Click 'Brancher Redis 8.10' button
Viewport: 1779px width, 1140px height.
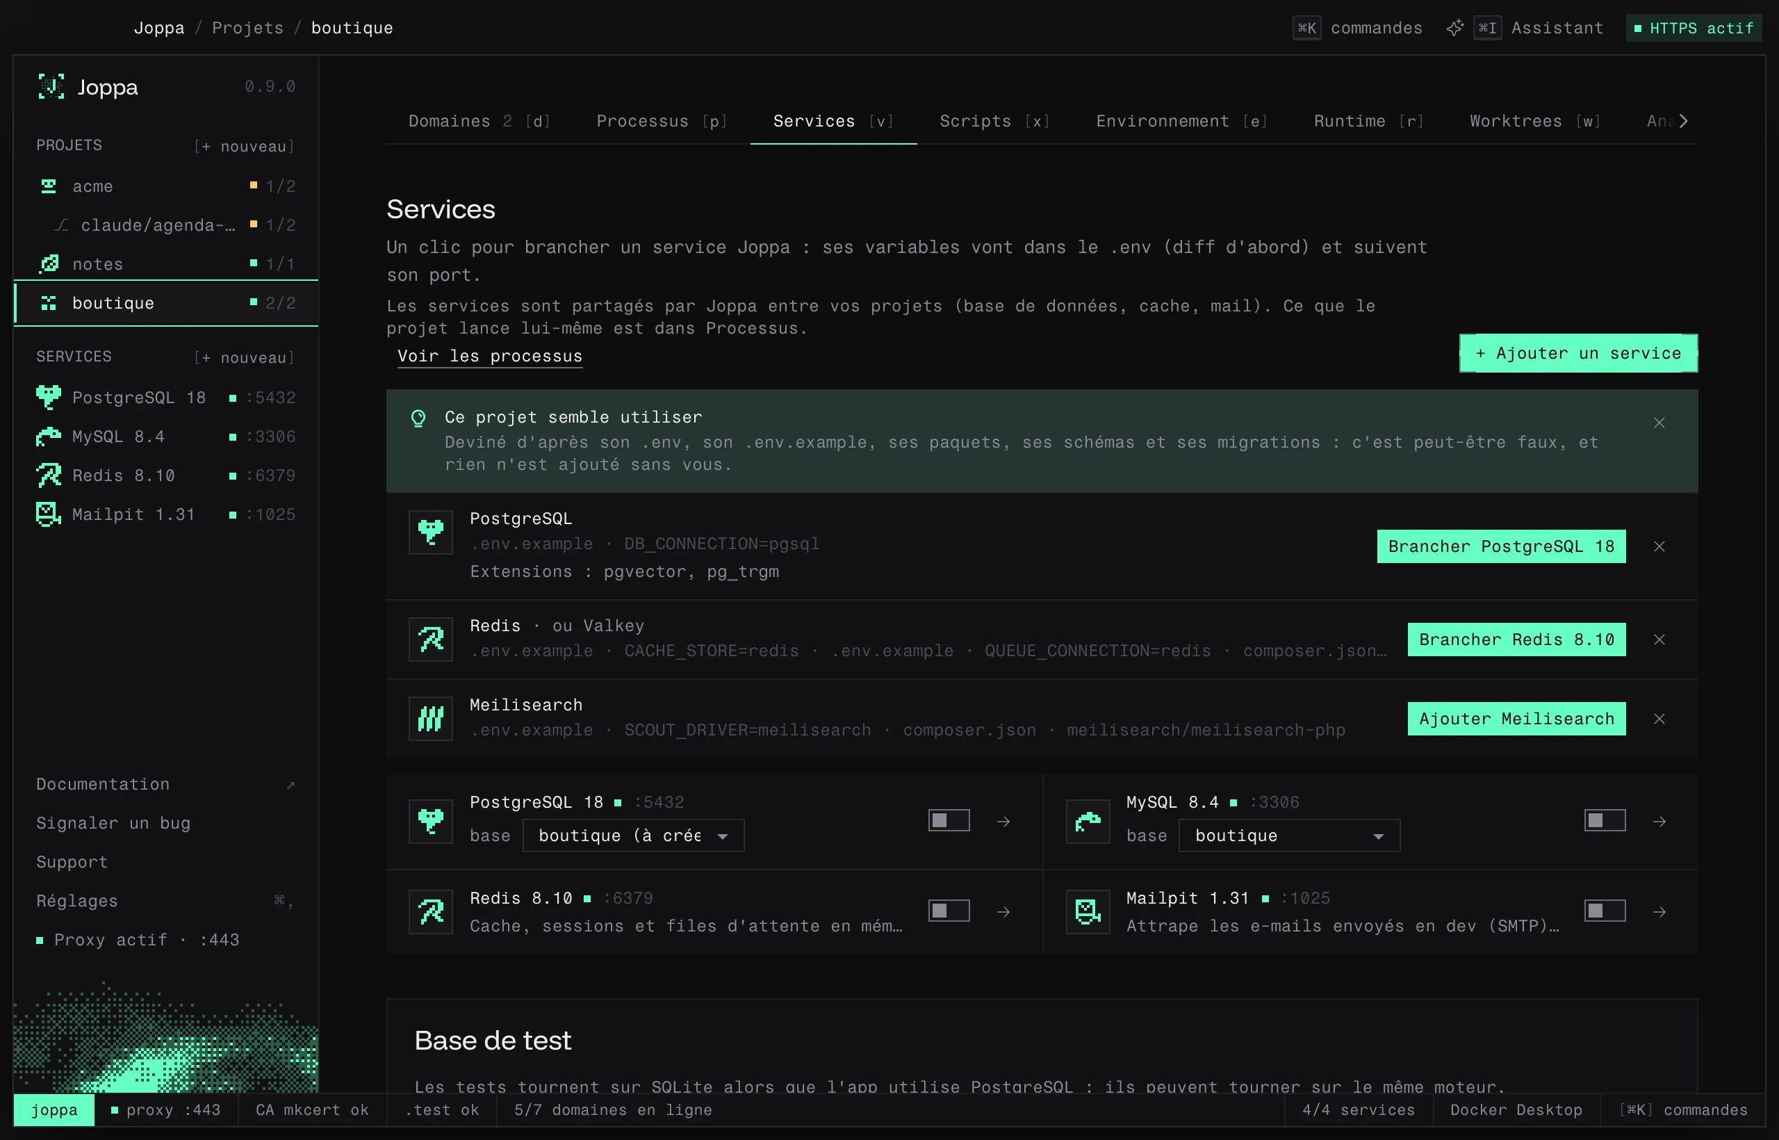(x=1516, y=640)
